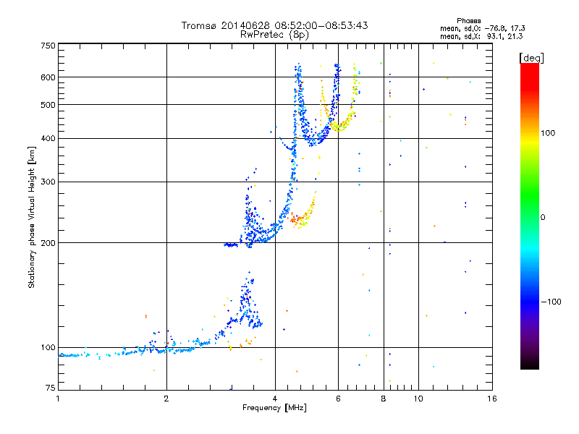Click the 'Phases' header label

coord(468,21)
